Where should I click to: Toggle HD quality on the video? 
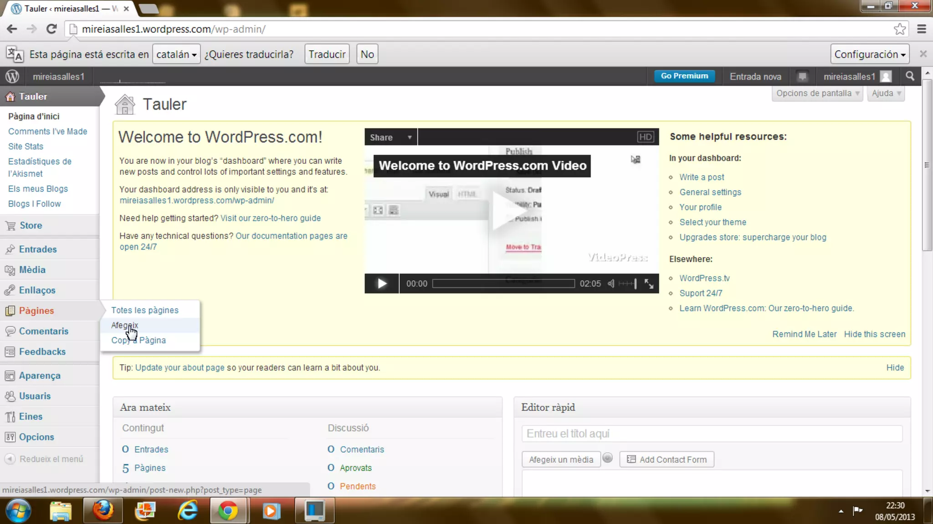point(645,137)
